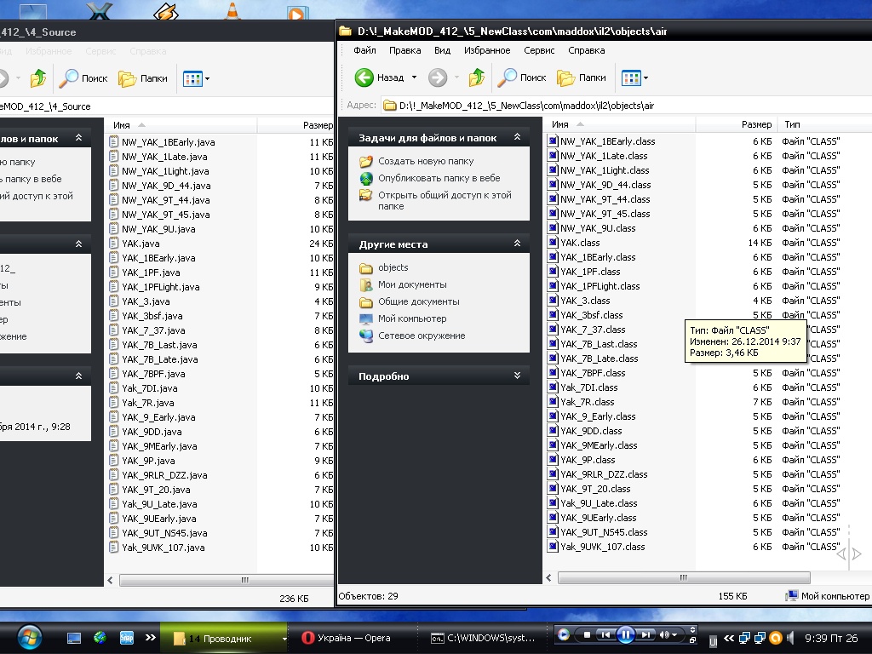Open the Файл menu
The image size is (872, 654).
point(364,50)
